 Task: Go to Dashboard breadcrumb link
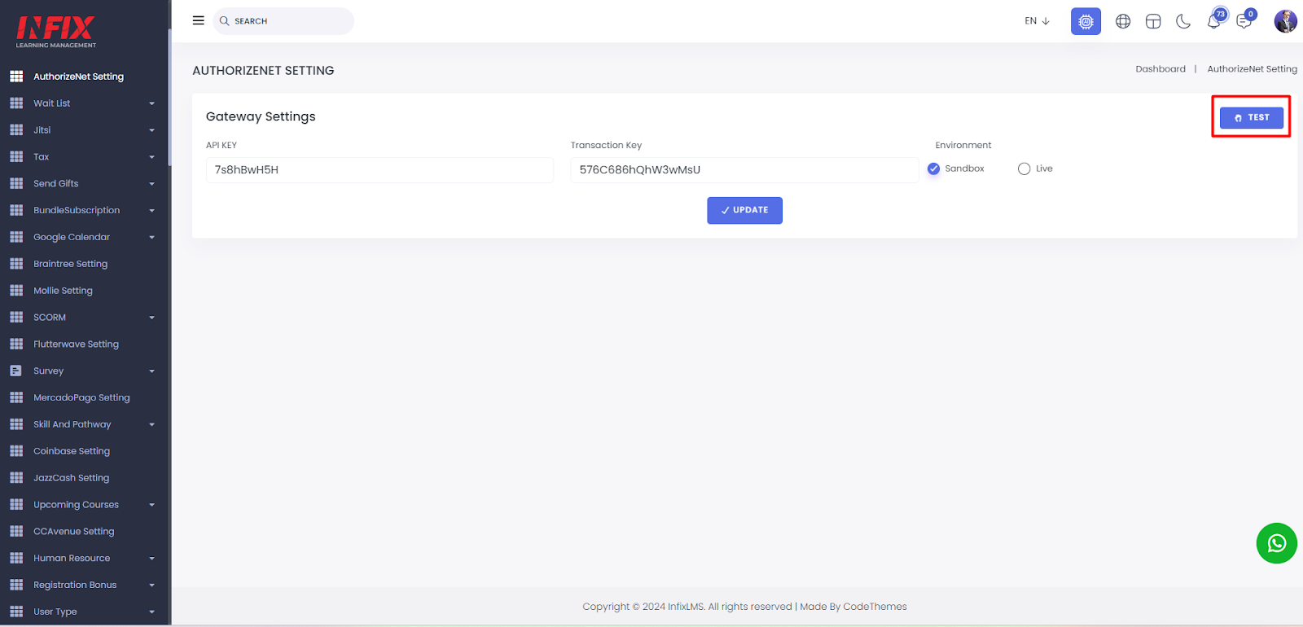coord(1160,69)
